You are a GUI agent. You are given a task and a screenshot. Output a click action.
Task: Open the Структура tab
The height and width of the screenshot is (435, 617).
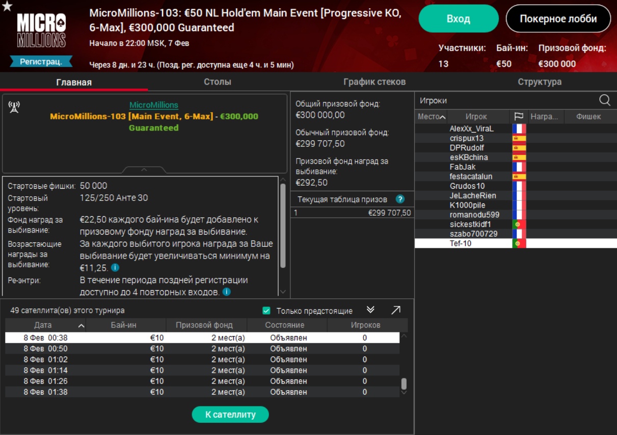(x=540, y=82)
